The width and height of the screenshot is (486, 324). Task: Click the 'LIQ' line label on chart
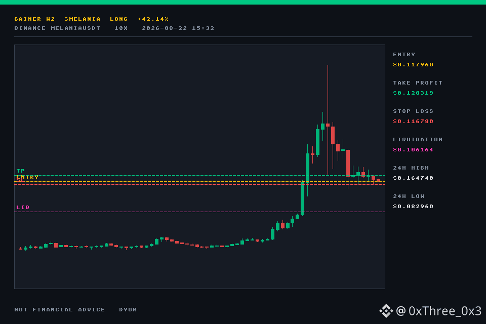click(23, 208)
